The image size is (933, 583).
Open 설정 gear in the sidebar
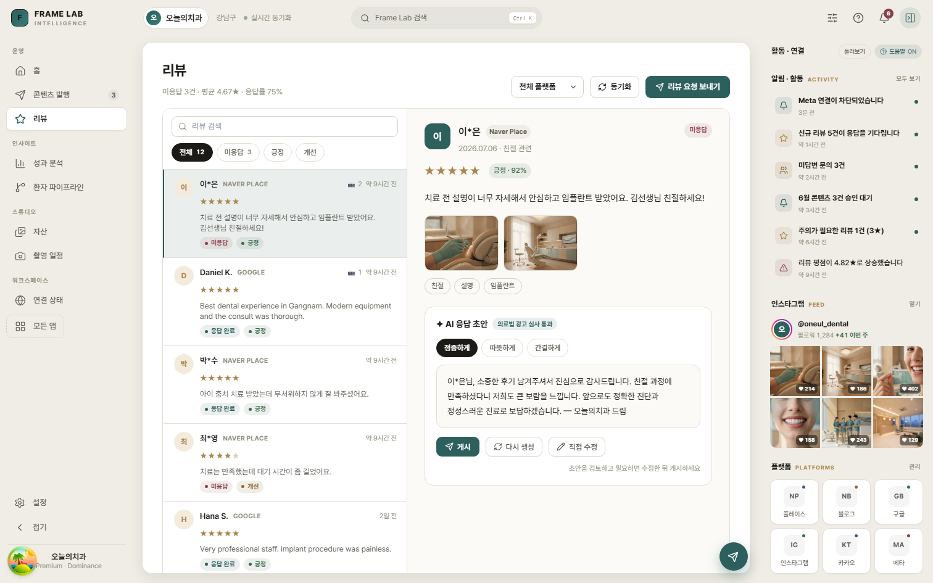67,503
